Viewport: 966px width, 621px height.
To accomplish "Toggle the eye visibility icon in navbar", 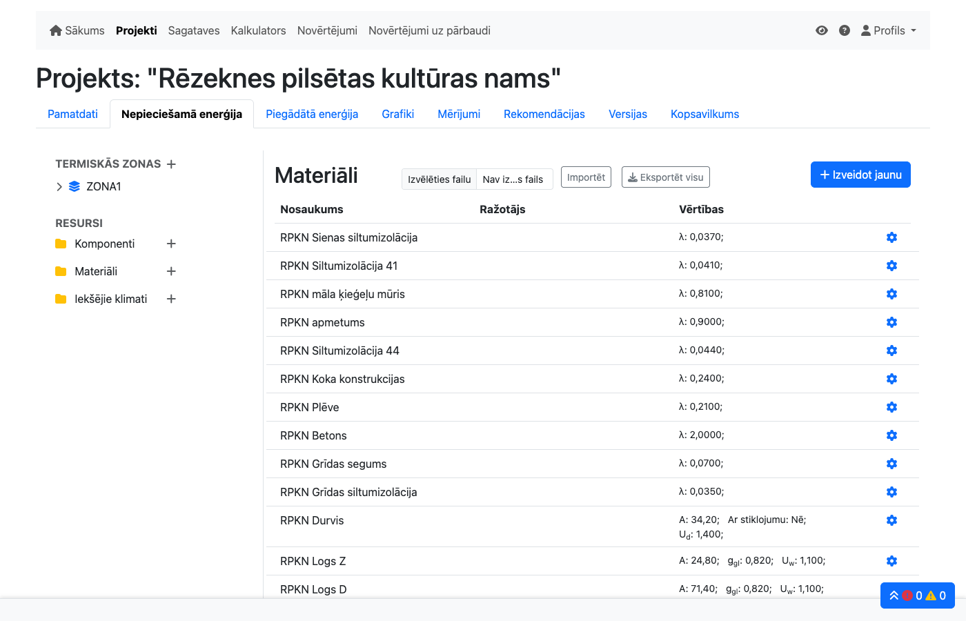I will click(x=821, y=30).
